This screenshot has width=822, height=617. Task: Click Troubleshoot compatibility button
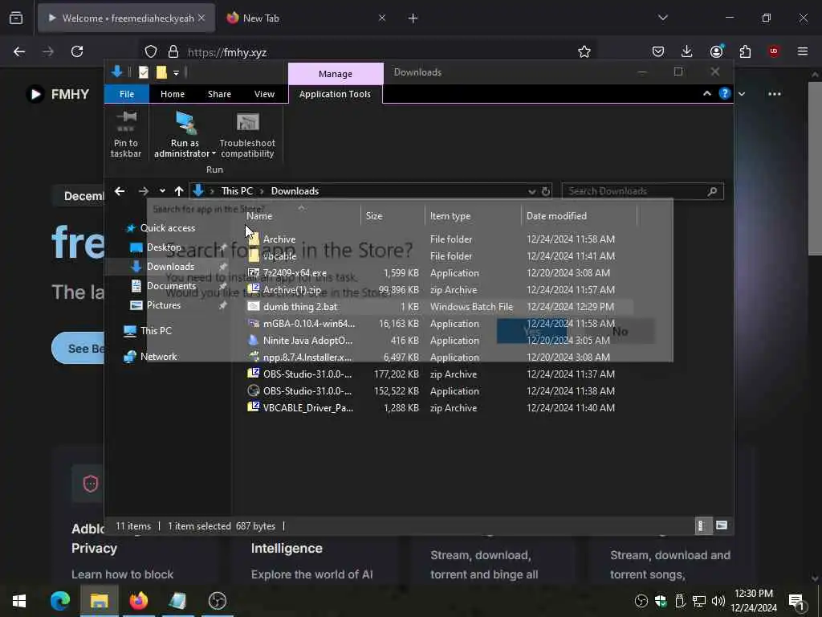[247, 134]
